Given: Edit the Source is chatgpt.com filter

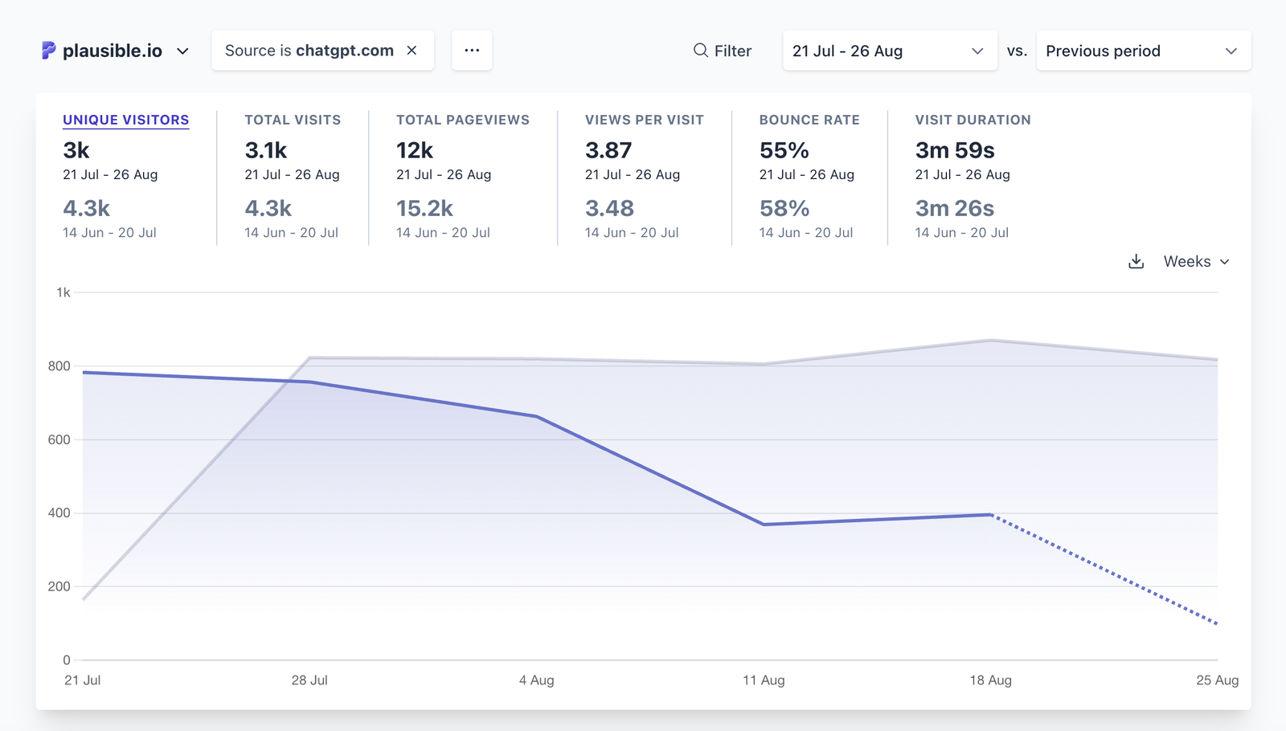Looking at the screenshot, I should pyautogui.click(x=309, y=51).
